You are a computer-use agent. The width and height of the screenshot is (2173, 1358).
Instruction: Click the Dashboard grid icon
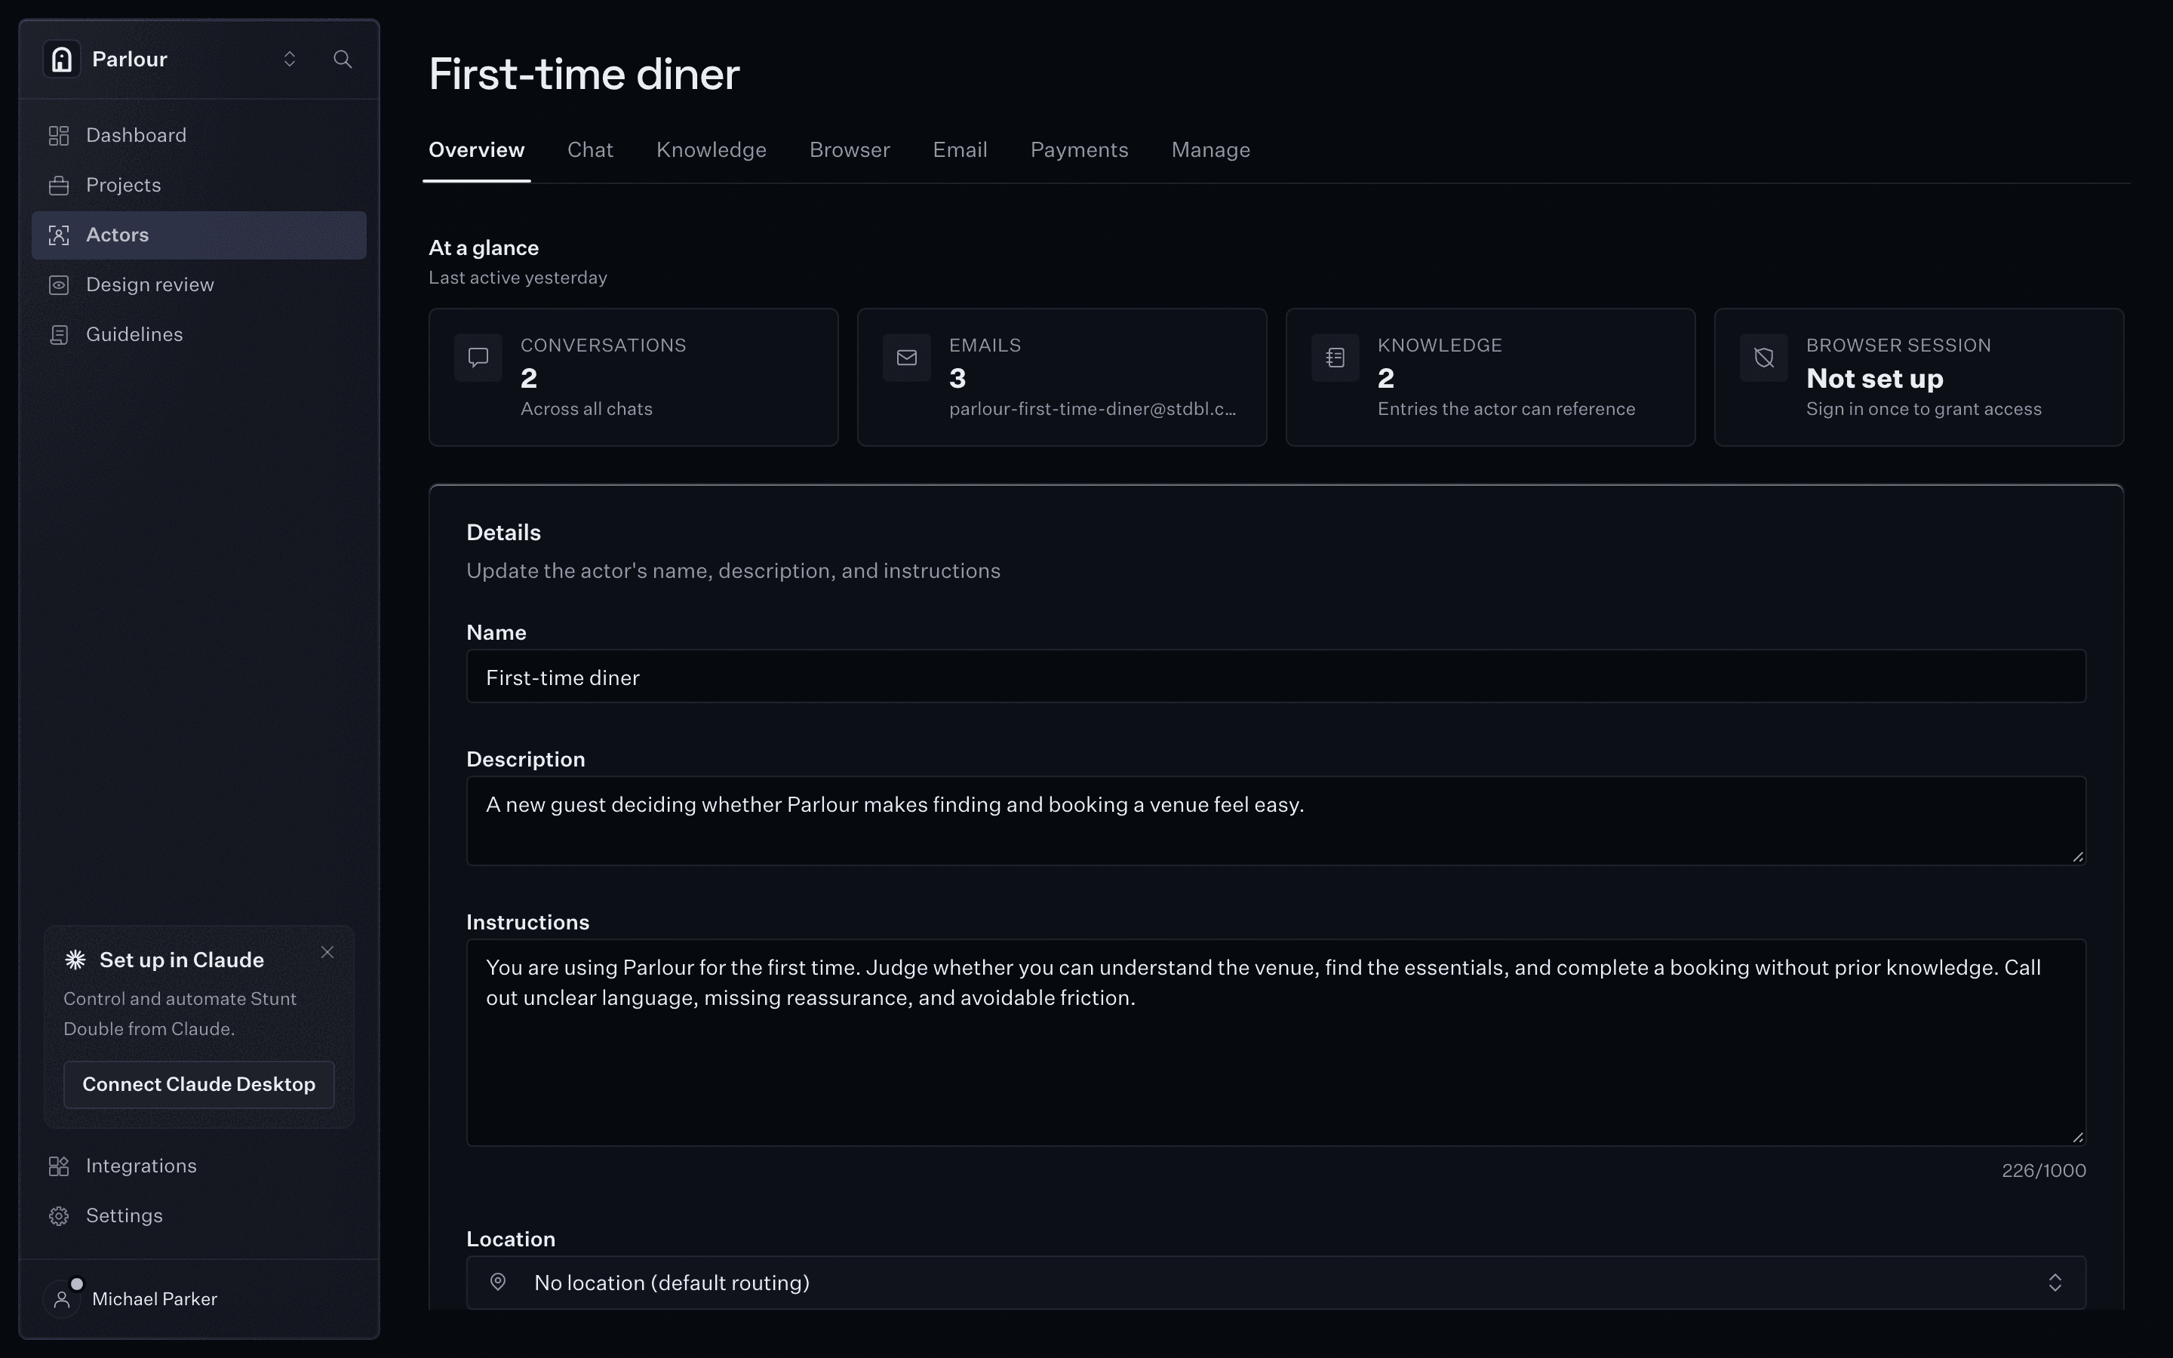pyautogui.click(x=60, y=136)
